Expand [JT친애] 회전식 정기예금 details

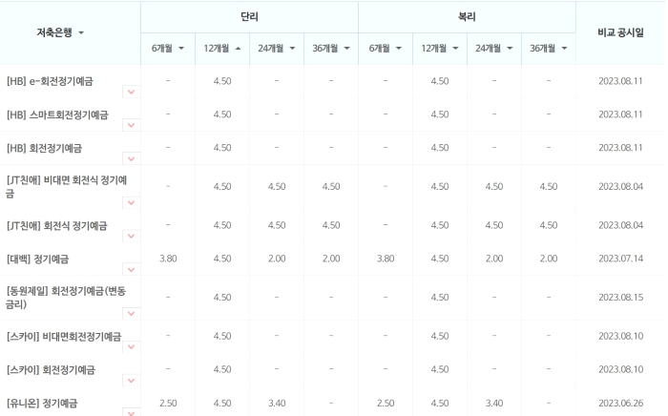pos(132,236)
